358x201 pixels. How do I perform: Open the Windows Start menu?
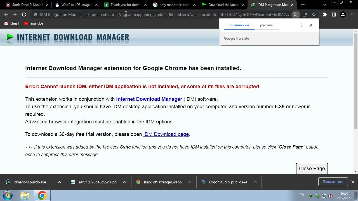coord(8,195)
